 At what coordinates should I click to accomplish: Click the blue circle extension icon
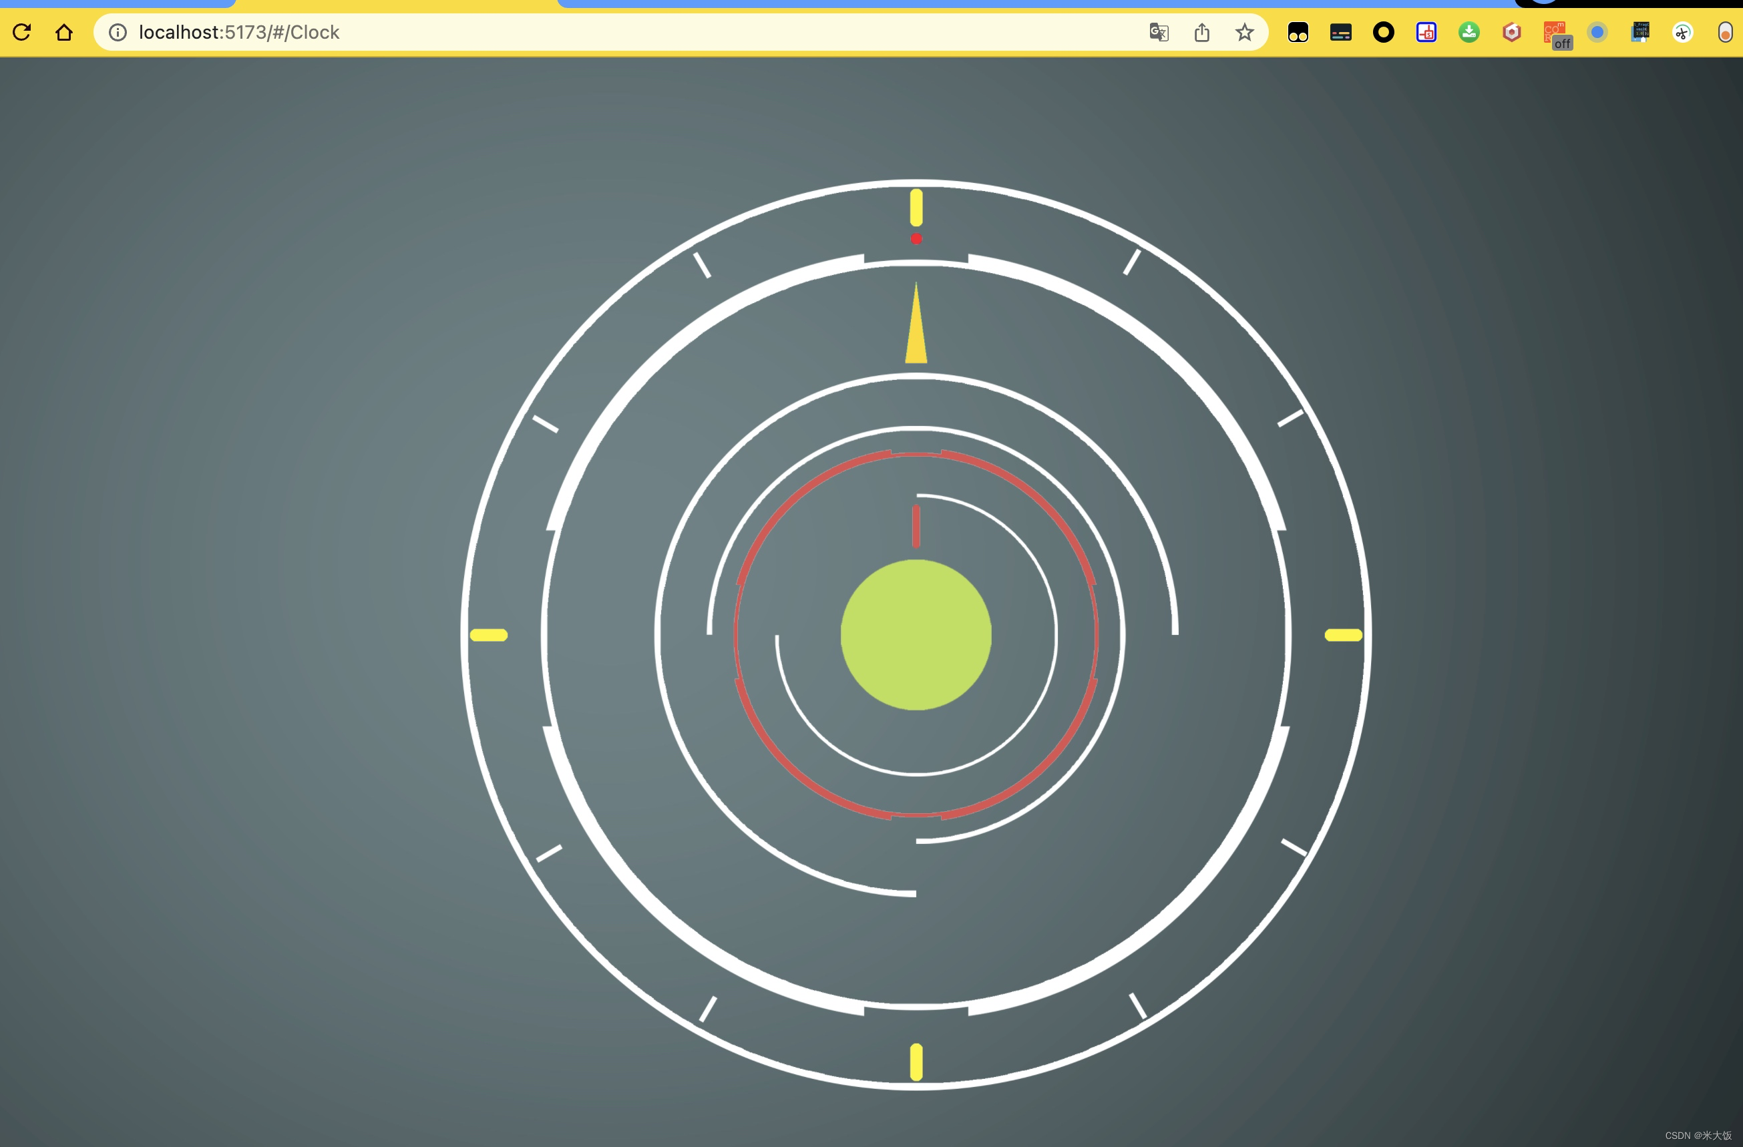pyautogui.click(x=1597, y=32)
